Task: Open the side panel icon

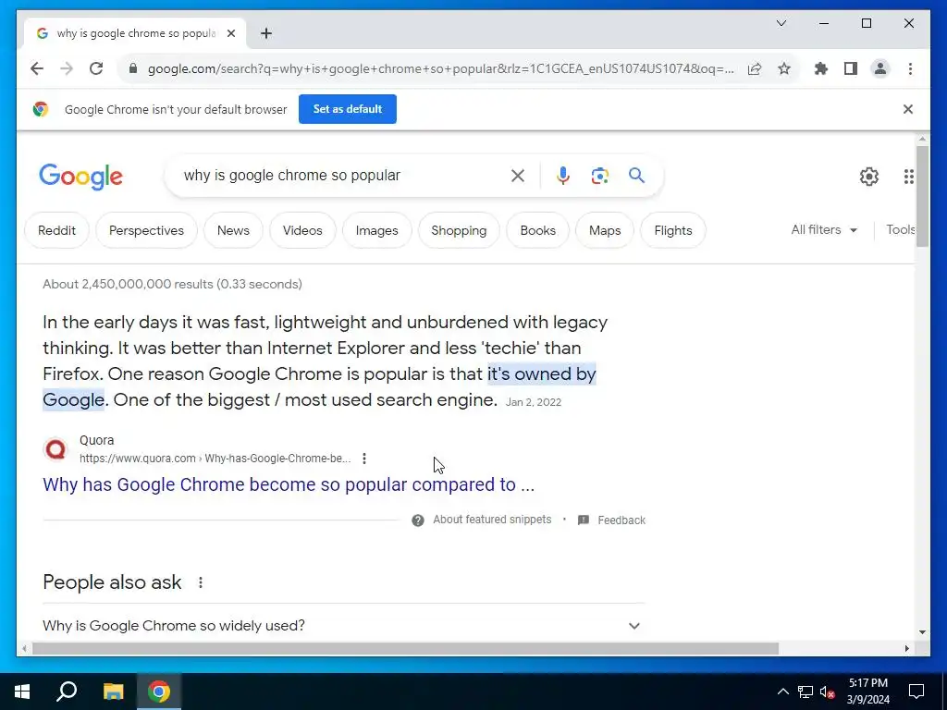Action: click(851, 68)
